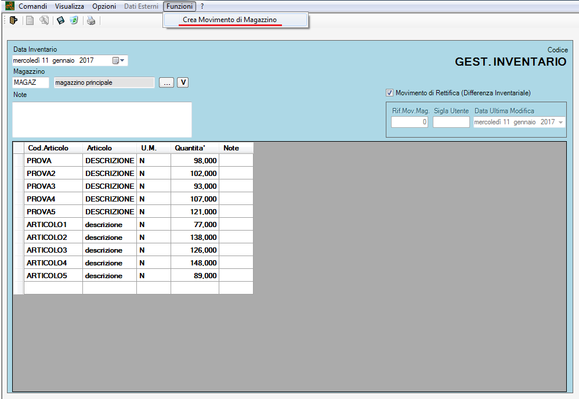Open the Opzioni menu
Image resolution: width=579 pixels, height=399 pixels.
coord(104,6)
